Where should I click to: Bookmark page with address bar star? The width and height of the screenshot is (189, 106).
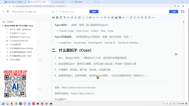tap(178, 6)
